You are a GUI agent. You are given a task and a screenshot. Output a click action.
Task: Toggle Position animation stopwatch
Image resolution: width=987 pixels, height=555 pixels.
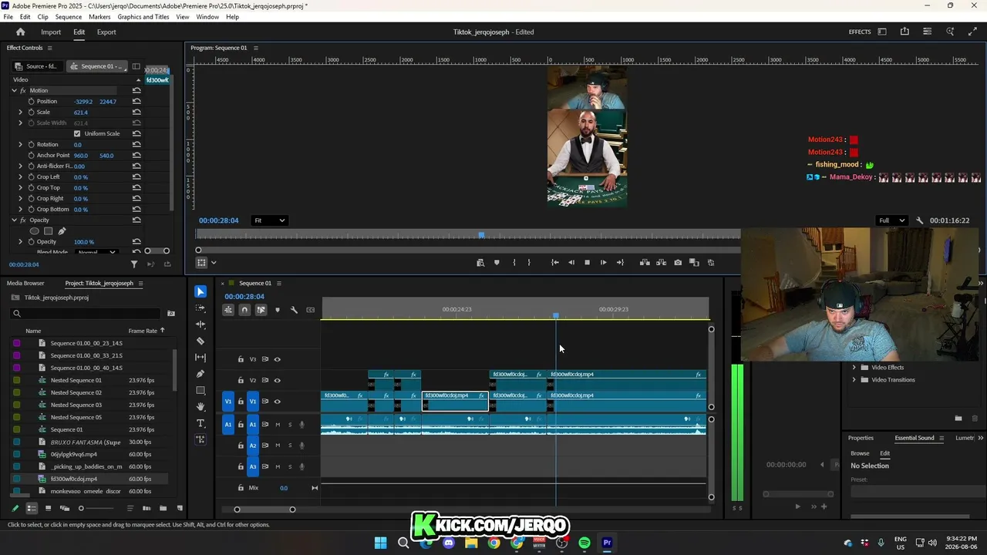(32, 101)
